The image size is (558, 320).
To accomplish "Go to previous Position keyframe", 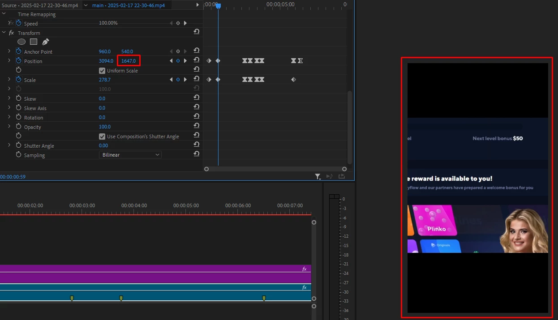I will point(171,61).
